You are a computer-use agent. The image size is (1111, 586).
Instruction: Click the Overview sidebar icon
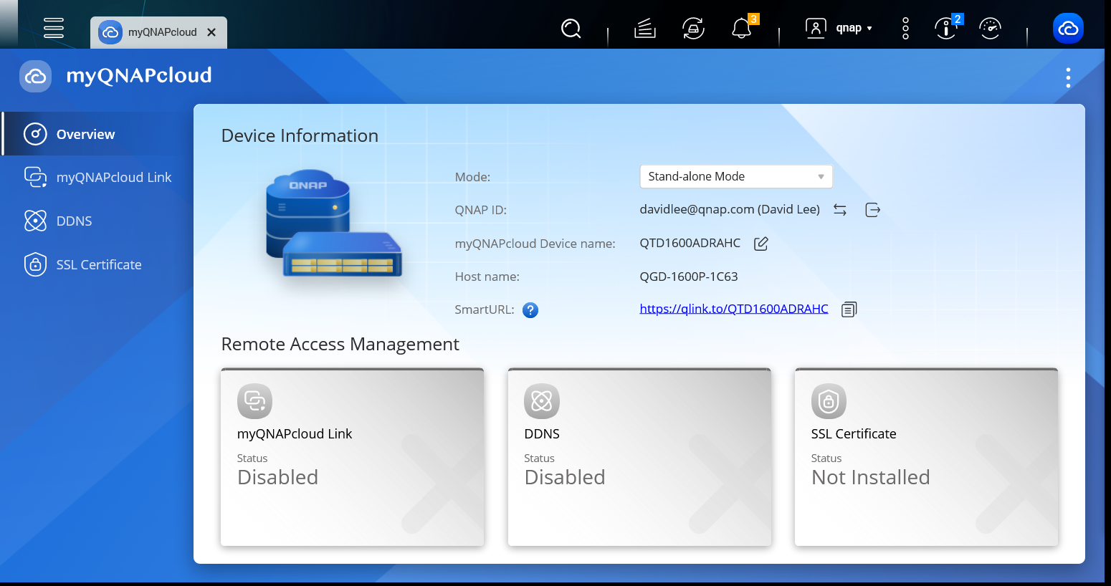(x=35, y=134)
